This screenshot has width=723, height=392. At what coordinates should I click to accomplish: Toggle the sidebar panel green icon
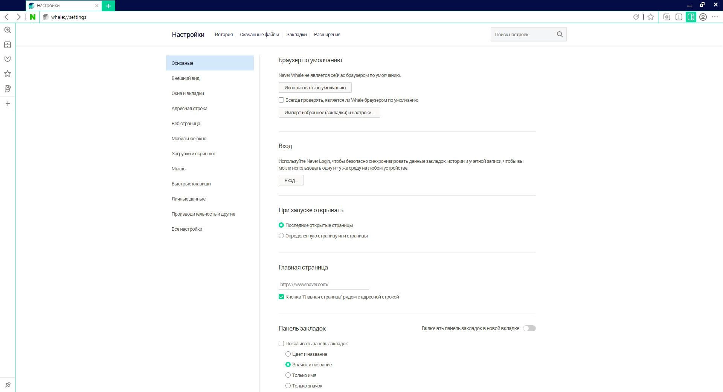pos(691,17)
